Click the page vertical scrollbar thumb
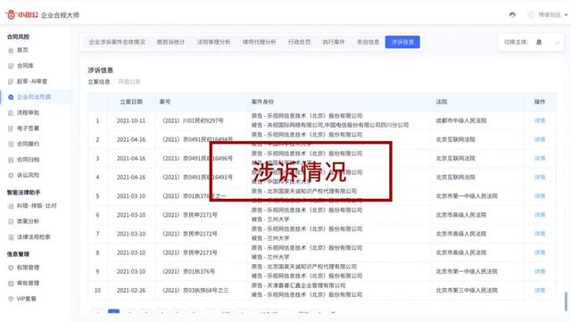This screenshot has width=571, height=322. point(566,301)
